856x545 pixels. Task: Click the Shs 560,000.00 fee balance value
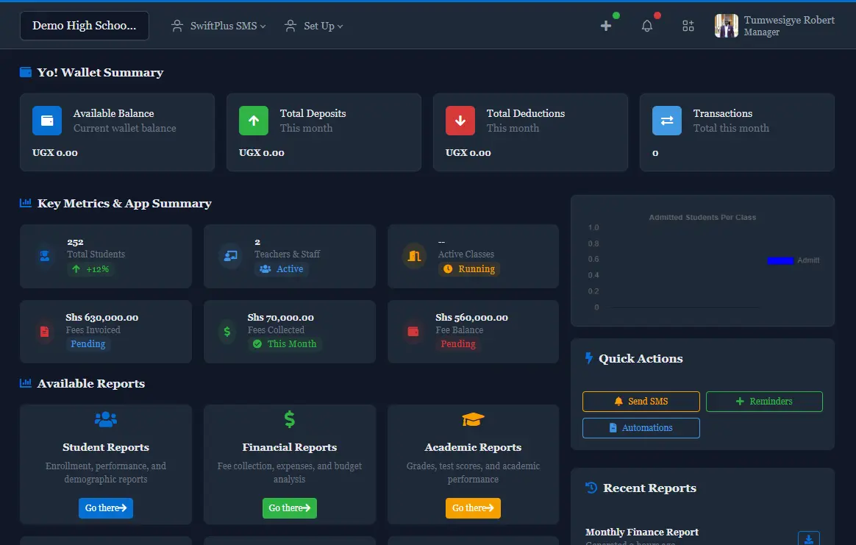point(471,317)
